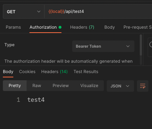152x129 pixels.
Task: Select the response Body tab
Action: (8, 72)
